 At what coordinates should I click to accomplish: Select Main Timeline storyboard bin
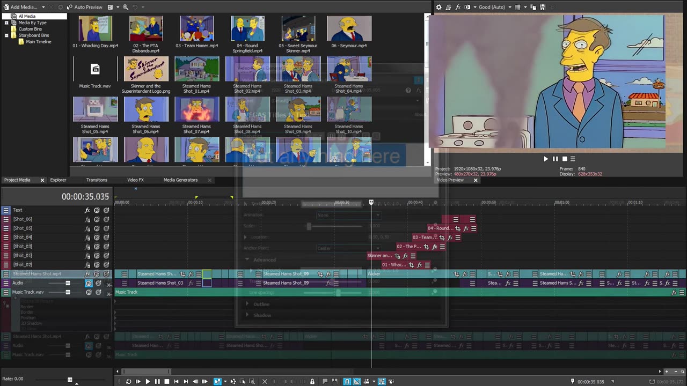click(39, 42)
